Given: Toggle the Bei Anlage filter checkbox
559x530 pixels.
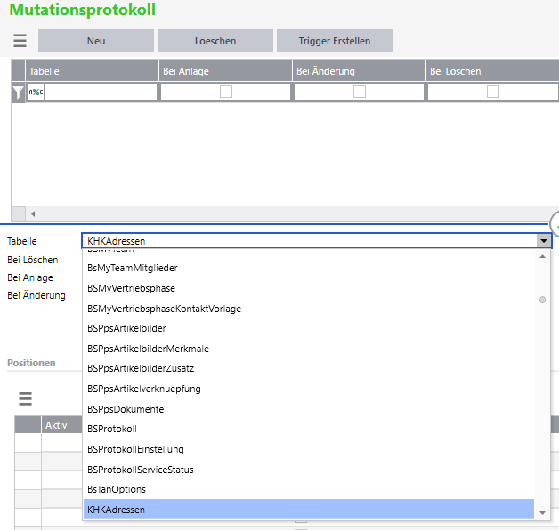Looking at the screenshot, I should coord(226,92).
